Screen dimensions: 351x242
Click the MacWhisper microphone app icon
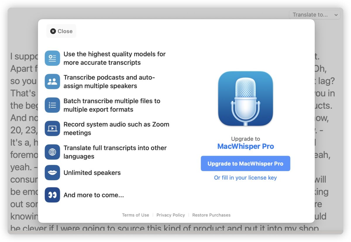coord(245,99)
